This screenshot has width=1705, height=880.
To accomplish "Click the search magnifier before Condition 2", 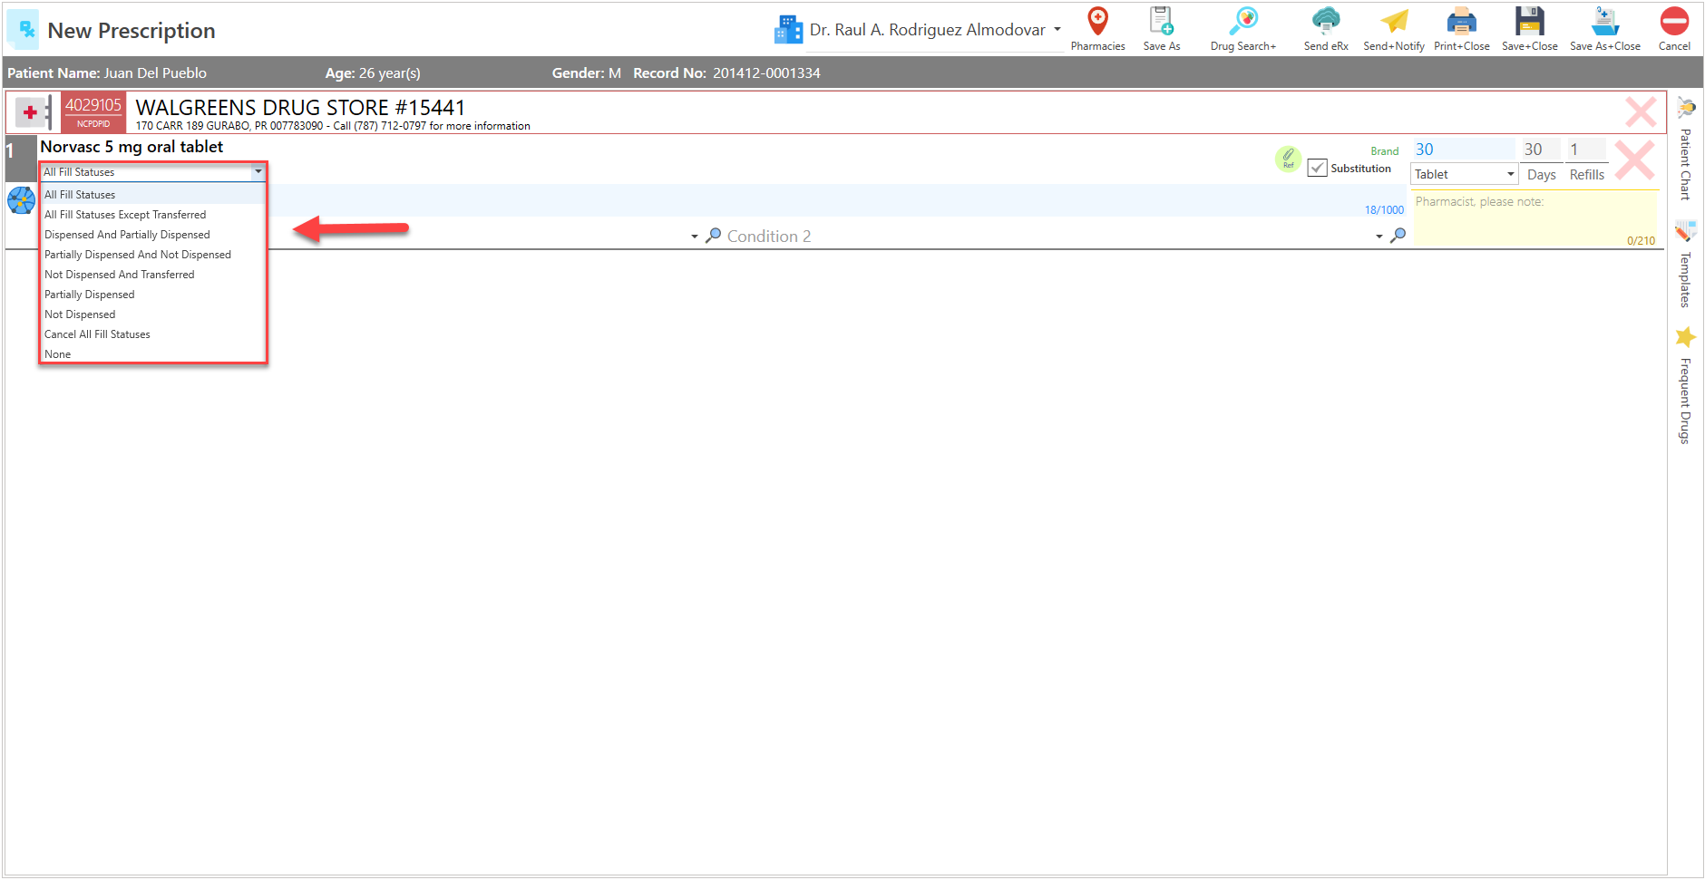I will [x=714, y=236].
